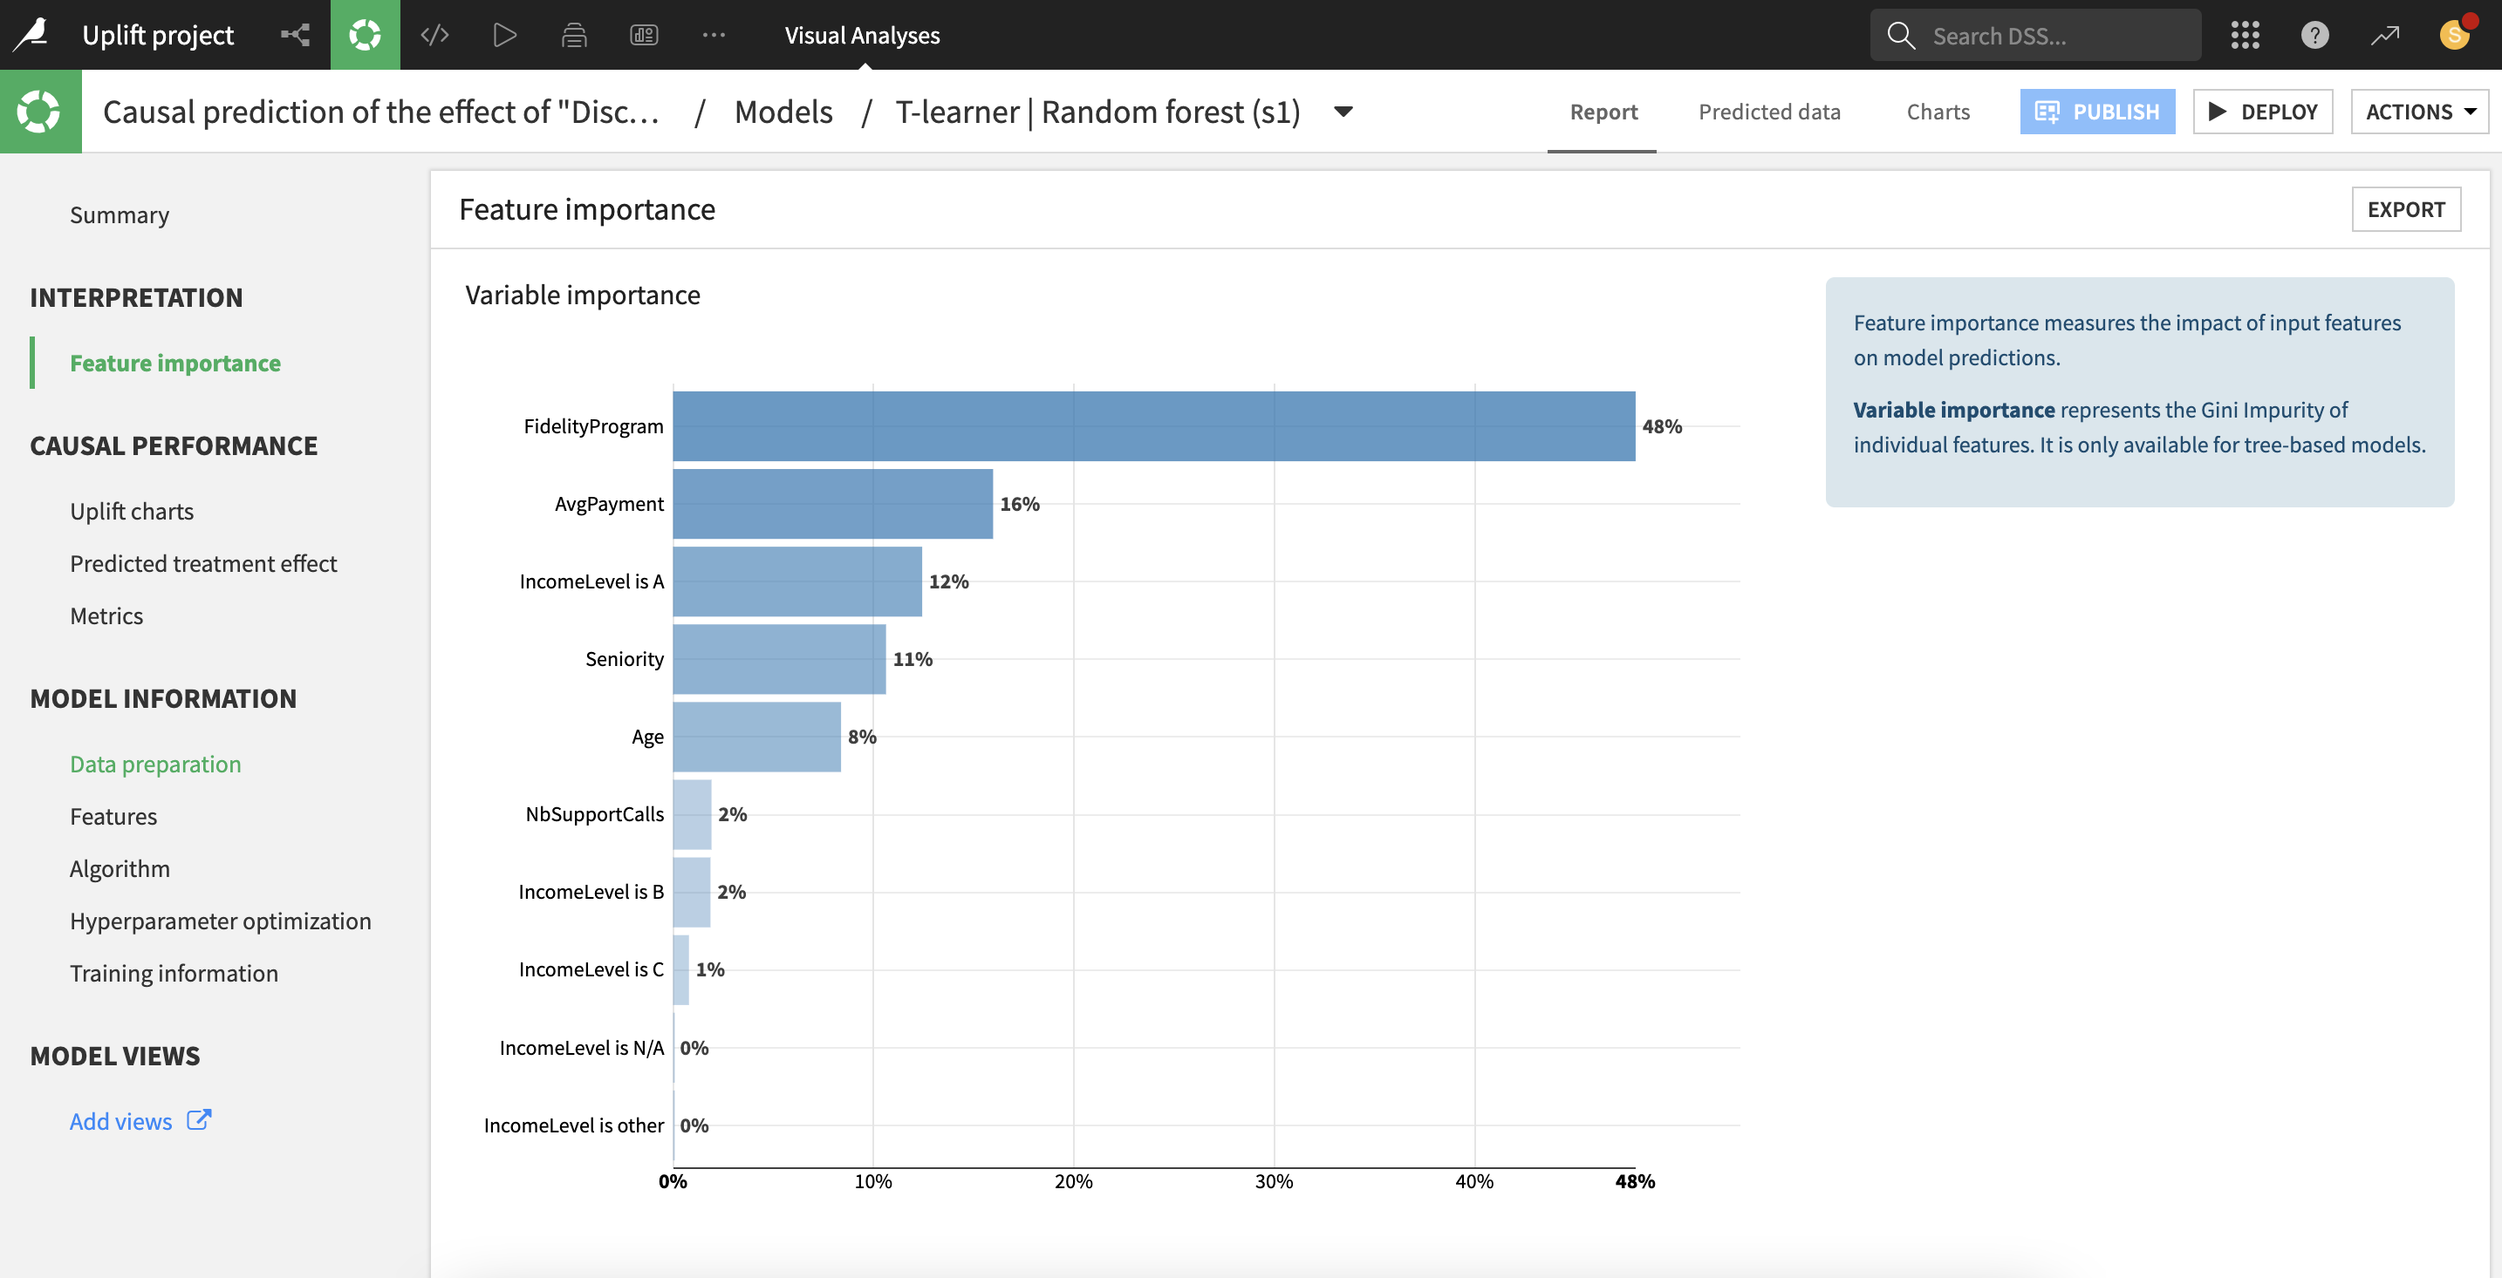The image size is (2502, 1278).
Task: Click the IncomeLevel is C bar
Action: tap(680, 969)
